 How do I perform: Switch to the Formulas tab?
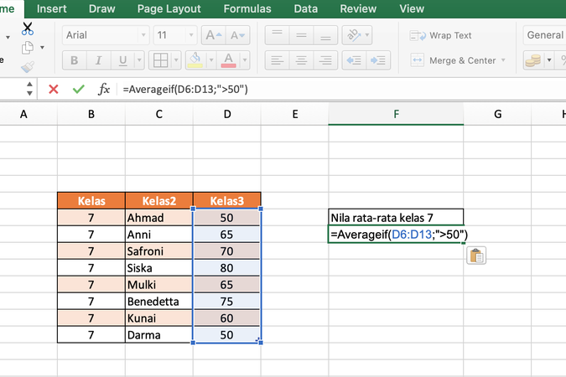click(x=247, y=9)
